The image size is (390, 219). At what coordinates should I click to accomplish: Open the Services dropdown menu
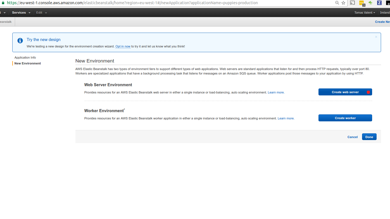(x=21, y=13)
